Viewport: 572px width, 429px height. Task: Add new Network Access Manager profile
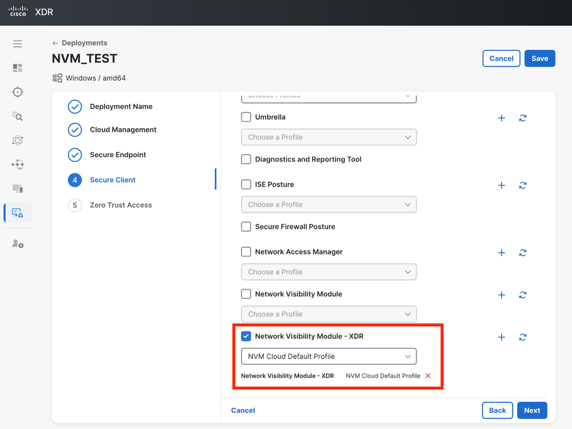click(x=502, y=253)
